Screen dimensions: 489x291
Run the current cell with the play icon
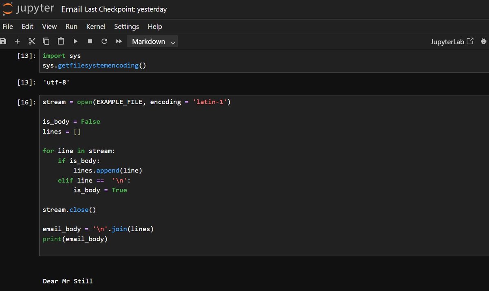click(x=75, y=41)
